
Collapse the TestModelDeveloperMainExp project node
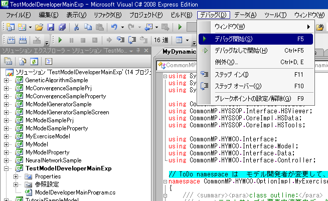tap(6, 168)
